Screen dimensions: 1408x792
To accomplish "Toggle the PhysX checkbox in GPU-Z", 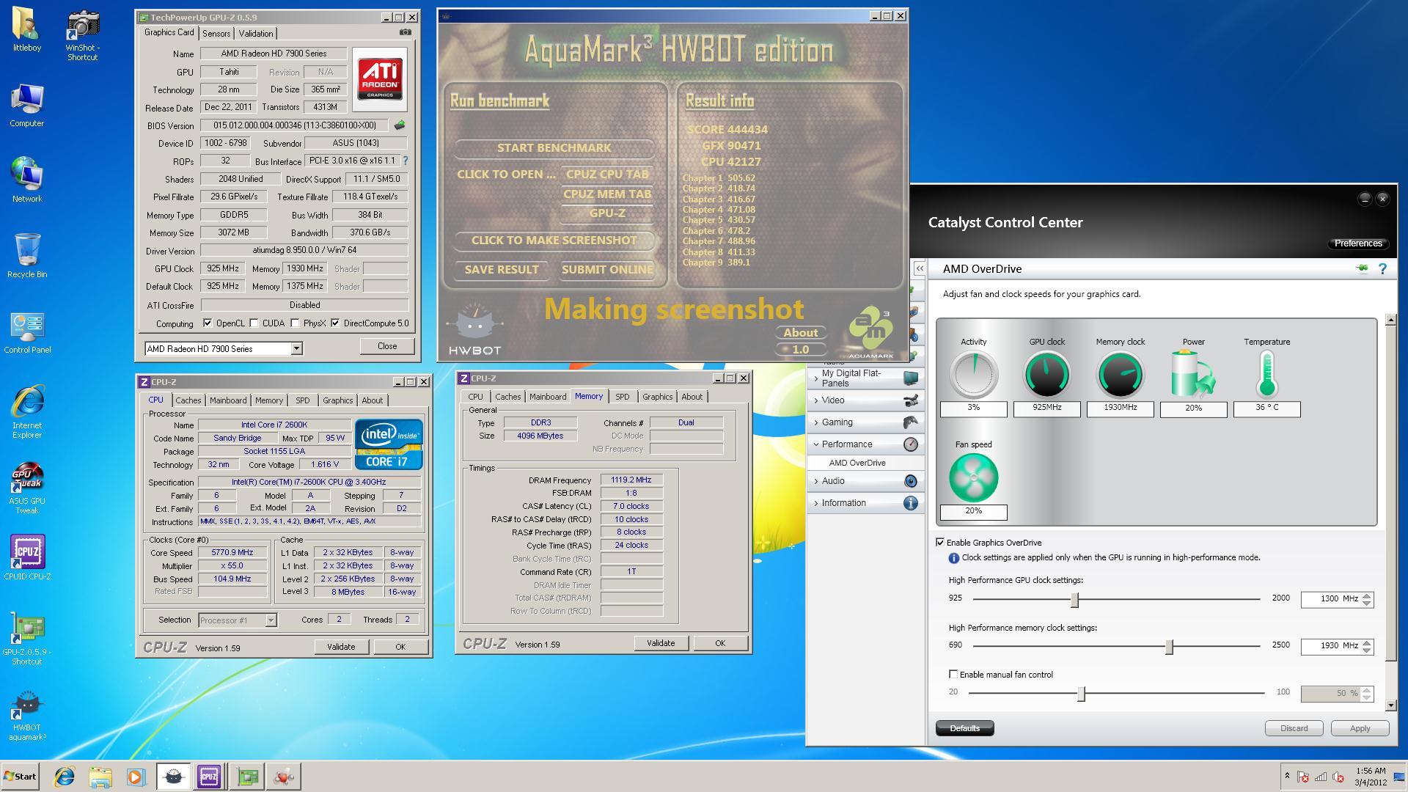I will point(295,323).
